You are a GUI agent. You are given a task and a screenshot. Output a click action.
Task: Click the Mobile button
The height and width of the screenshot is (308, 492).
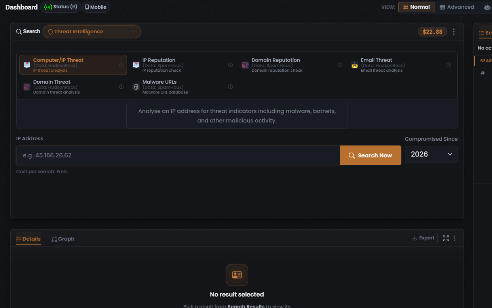coord(96,7)
